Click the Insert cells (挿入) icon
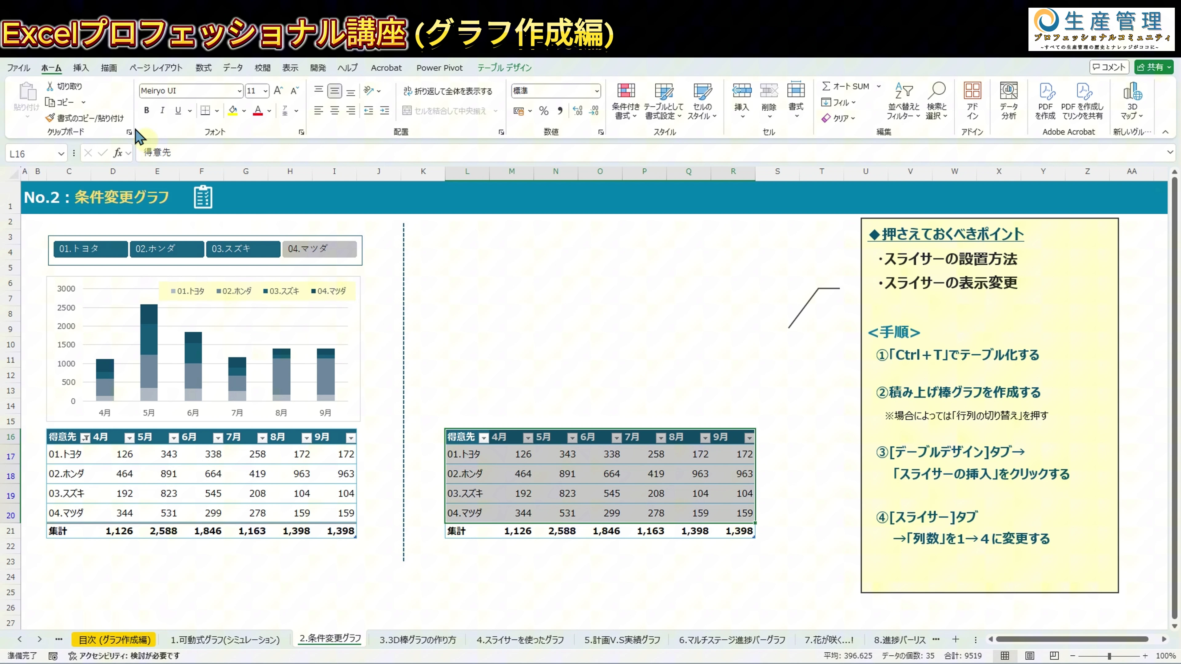Screen dimensions: 1181x664 (x=742, y=91)
